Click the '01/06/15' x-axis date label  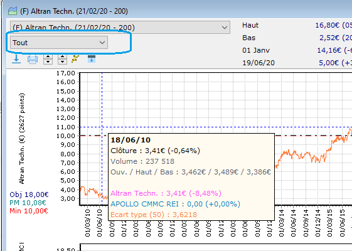coord(342,223)
